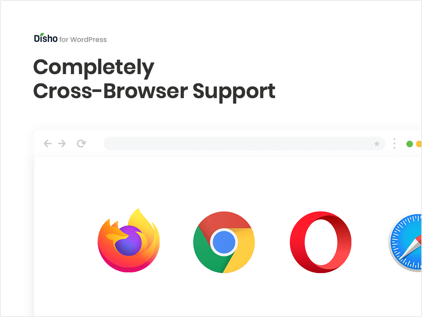This screenshot has width=422, height=317.
Task: Click the blank page area beneath the browser icons
Action: click(226, 295)
